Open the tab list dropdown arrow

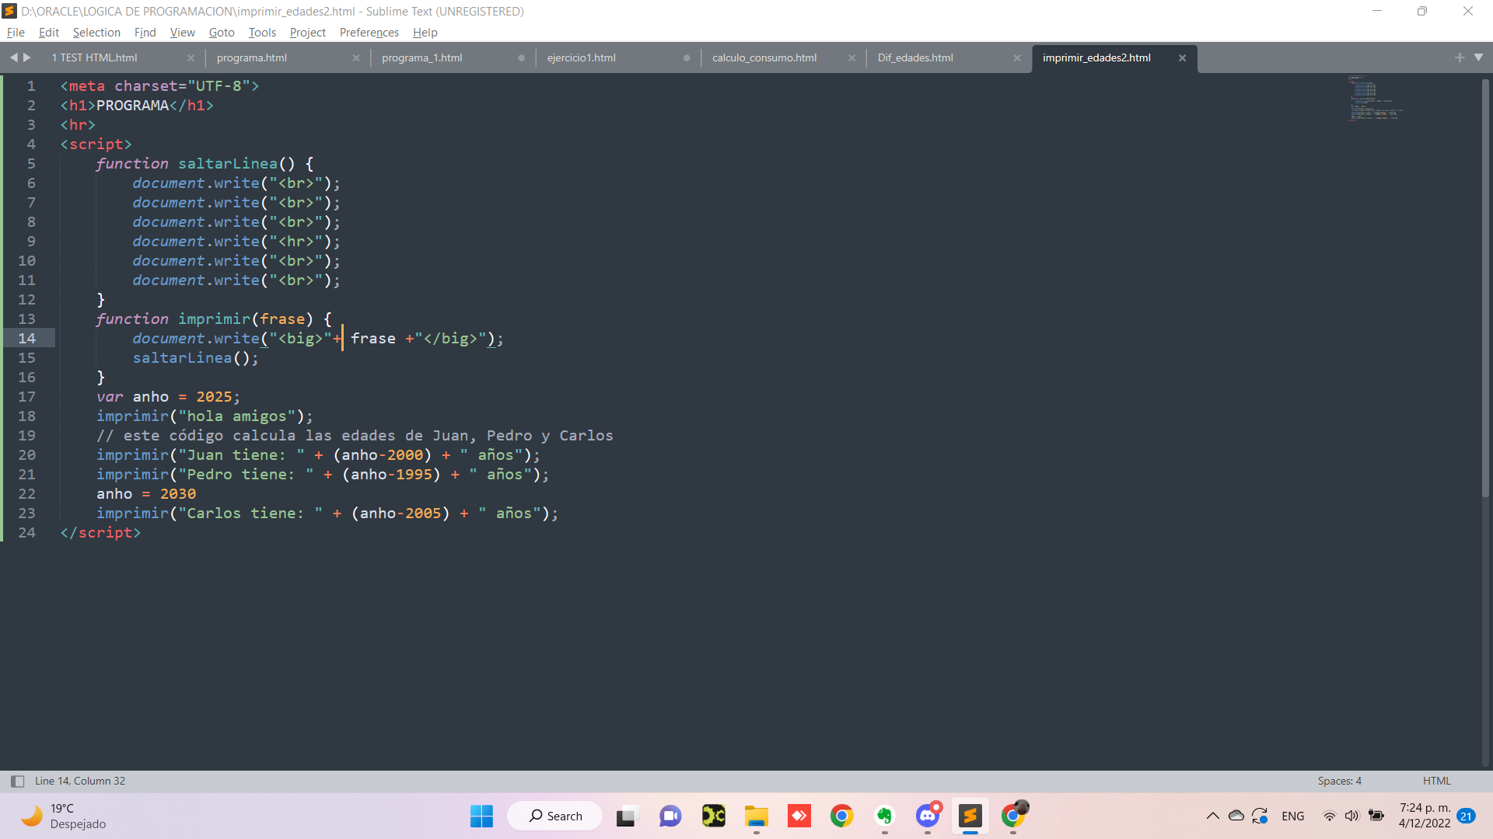click(1478, 57)
